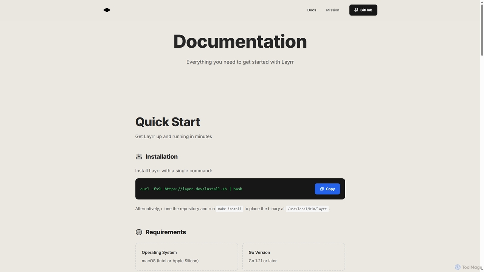
Task: Click the Quick Start heading
Action: pos(168,122)
